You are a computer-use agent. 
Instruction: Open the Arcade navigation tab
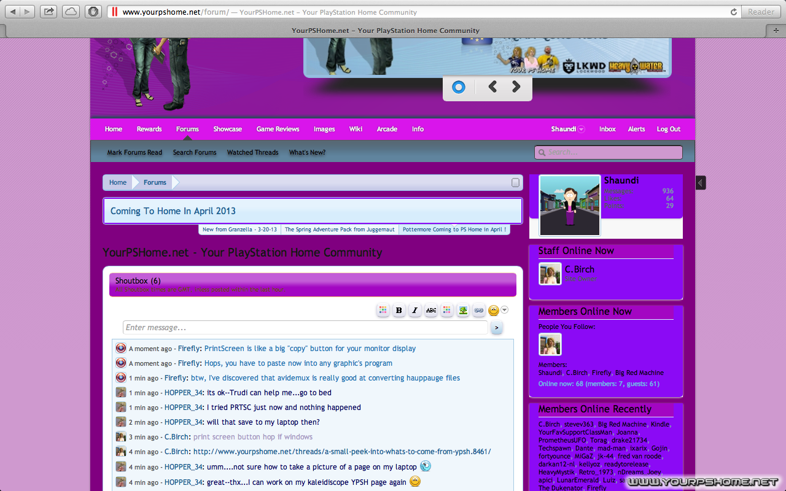[x=387, y=129]
